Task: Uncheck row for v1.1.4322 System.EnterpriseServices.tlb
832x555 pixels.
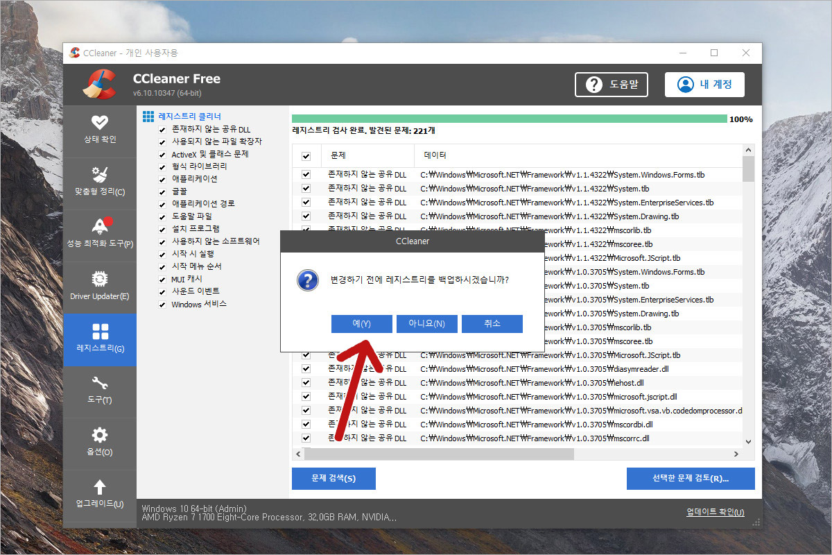Action: coord(306,203)
